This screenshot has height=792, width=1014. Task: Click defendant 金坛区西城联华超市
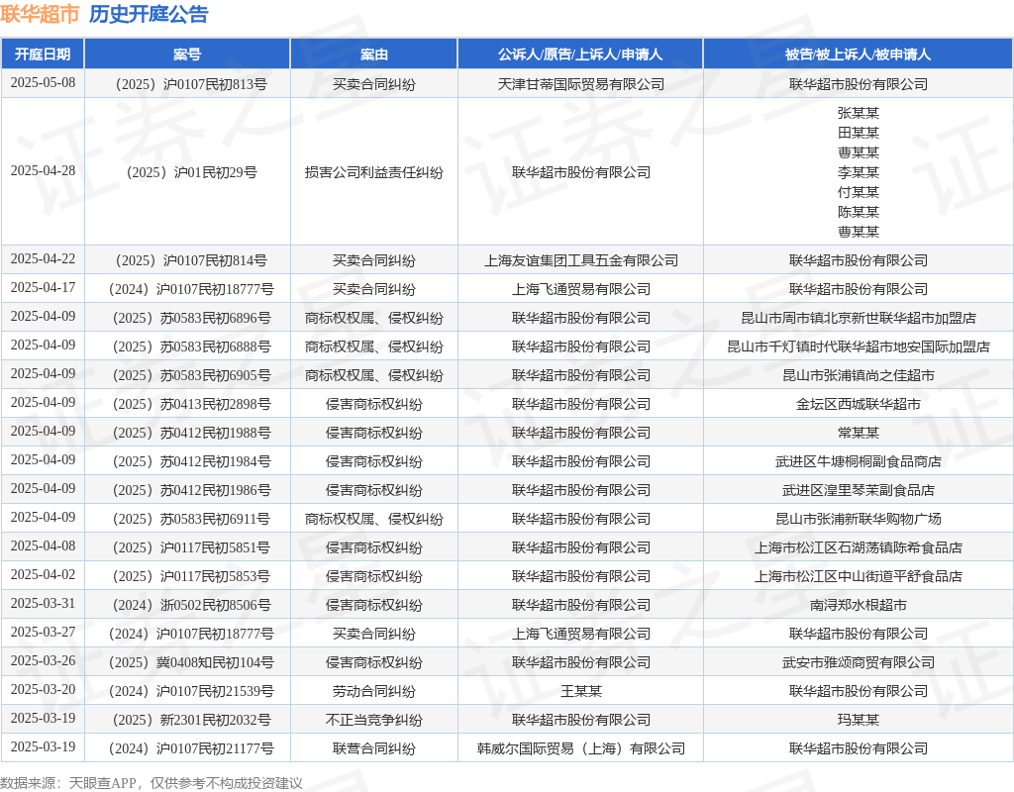859,404
